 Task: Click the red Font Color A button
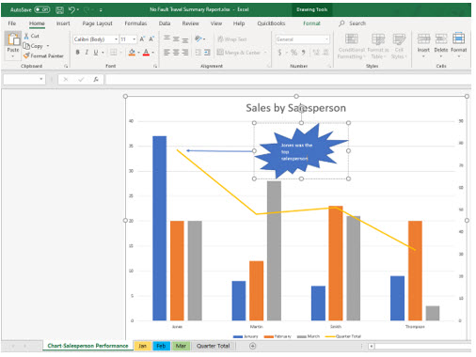146,53
